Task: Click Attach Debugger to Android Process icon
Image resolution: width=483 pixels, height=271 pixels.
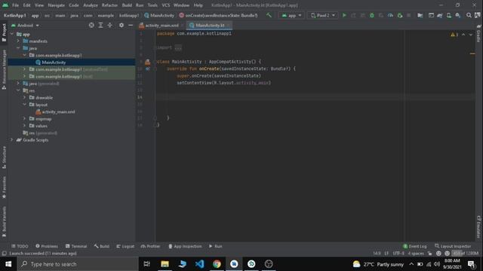Action: (x=400, y=15)
